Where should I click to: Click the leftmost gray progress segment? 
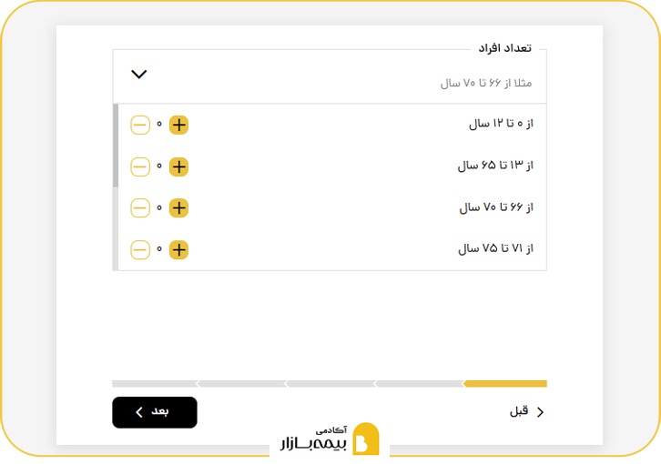[x=154, y=383]
